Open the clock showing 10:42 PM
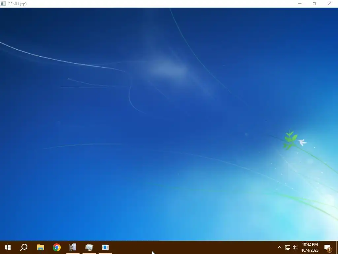Viewport: 338px width, 254px height. point(310,247)
